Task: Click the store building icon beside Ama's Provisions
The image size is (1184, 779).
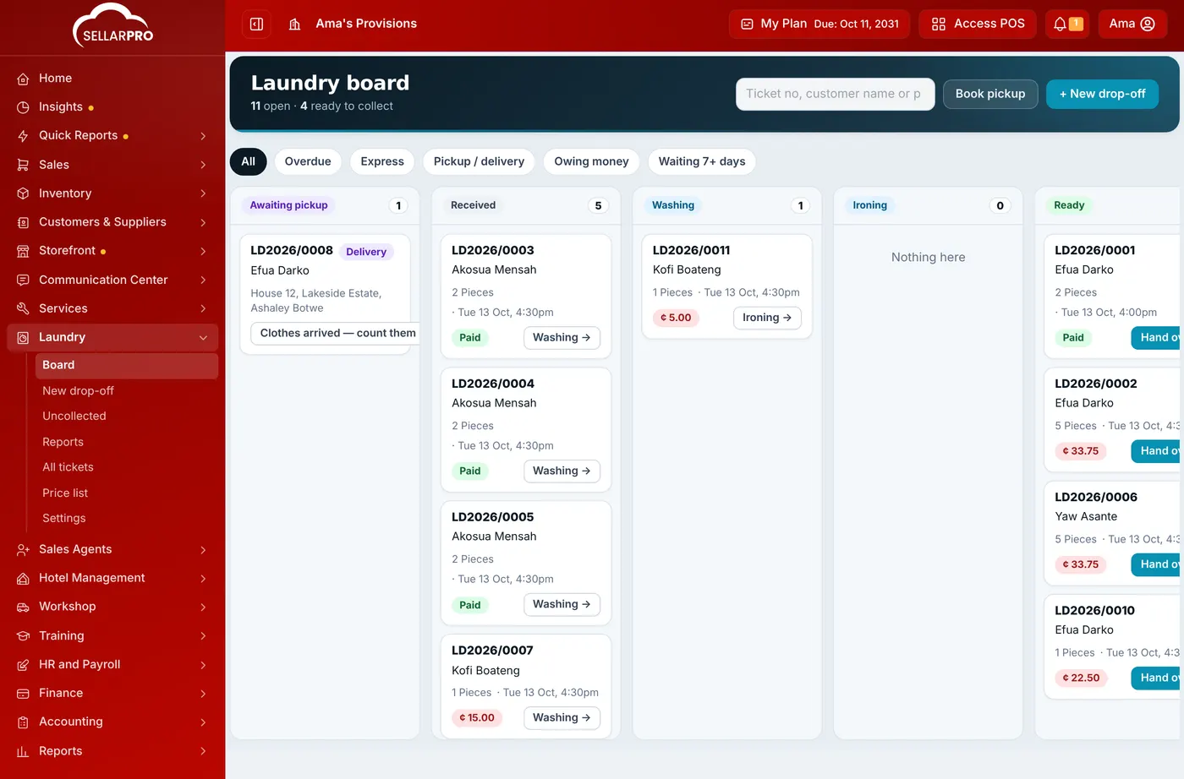Action: point(294,24)
